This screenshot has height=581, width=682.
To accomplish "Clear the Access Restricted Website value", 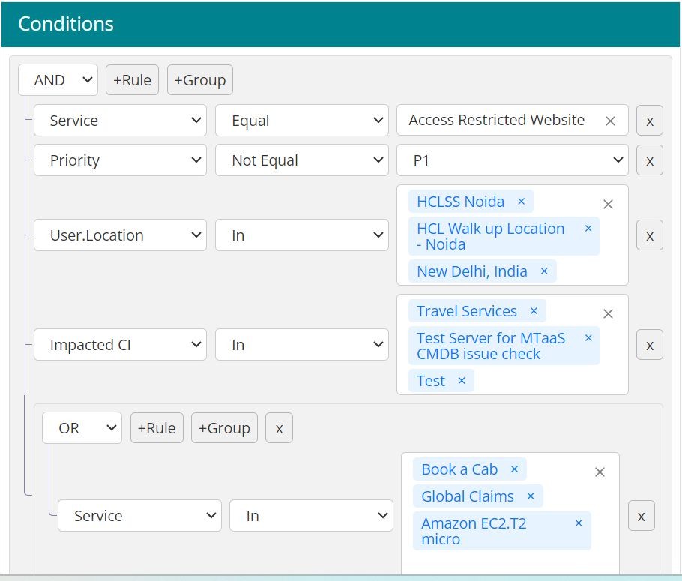I will coord(610,121).
